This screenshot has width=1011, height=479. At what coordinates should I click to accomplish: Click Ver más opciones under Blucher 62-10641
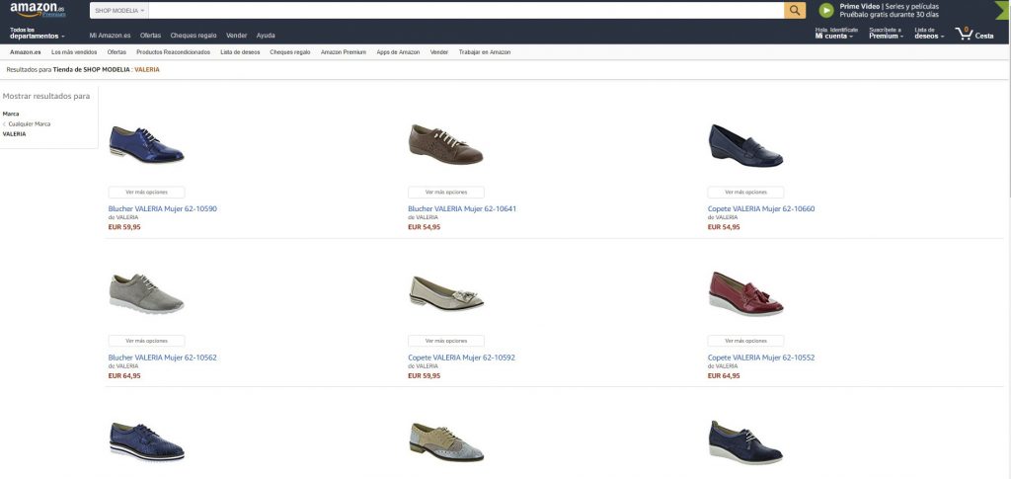pyautogui.click(x=446, y=193)
